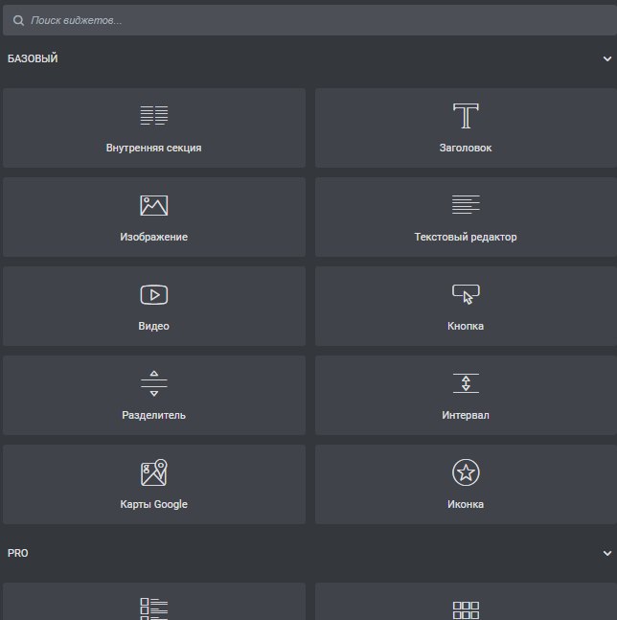Select the PRO list-style posts widget
617x620 pixels.
point(154,602)
